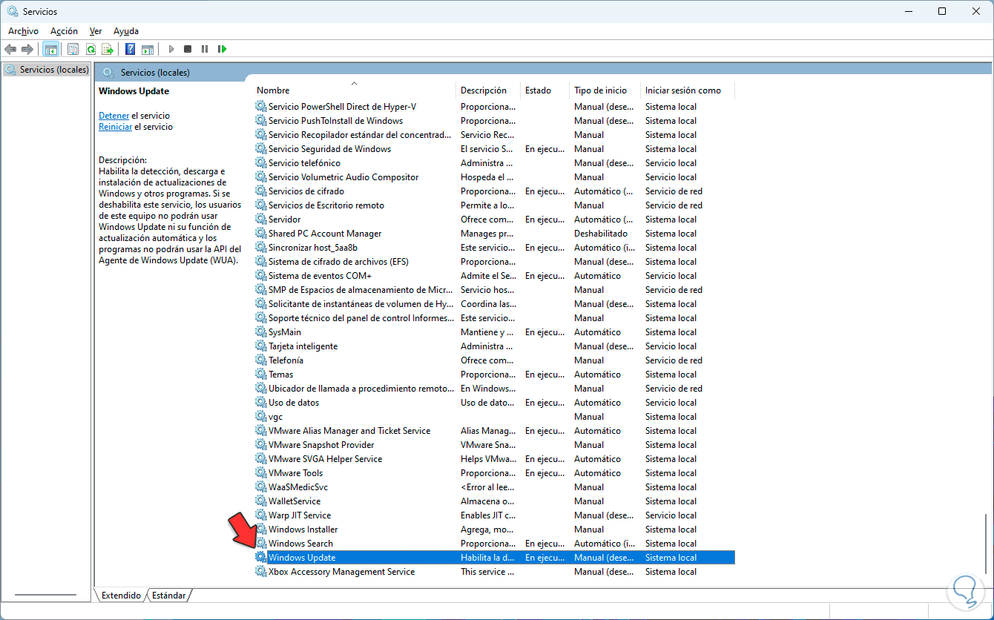This screenshot has height=620, width=994.
Task: Click the gear icon beside Uso de datos
Action: 260,403
